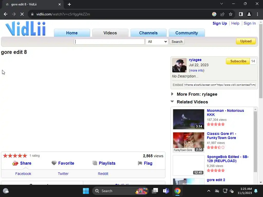The height and width of the screenshot is (197, 263).
Task: Click the browser address bar URL
Action: point(63,14)
